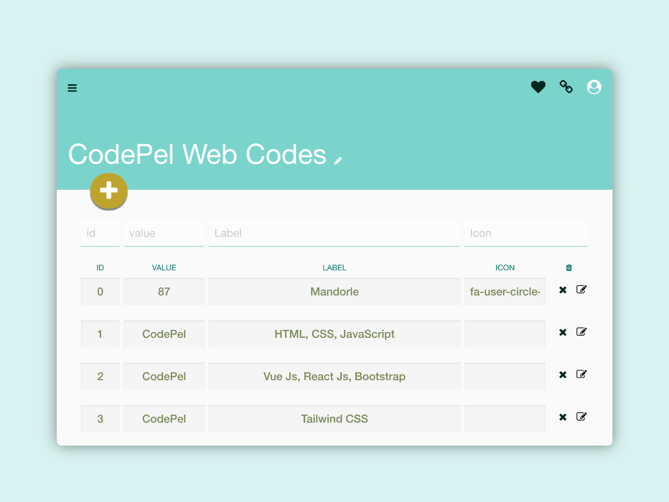Delete the Tailwind CSS row
This screenshot has width=669, height=502.
click(562, 417)
